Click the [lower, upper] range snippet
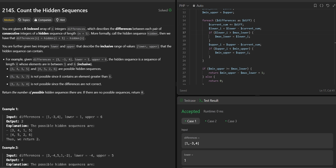This screenshot has height=168, width=336. [x=148, y=46]
